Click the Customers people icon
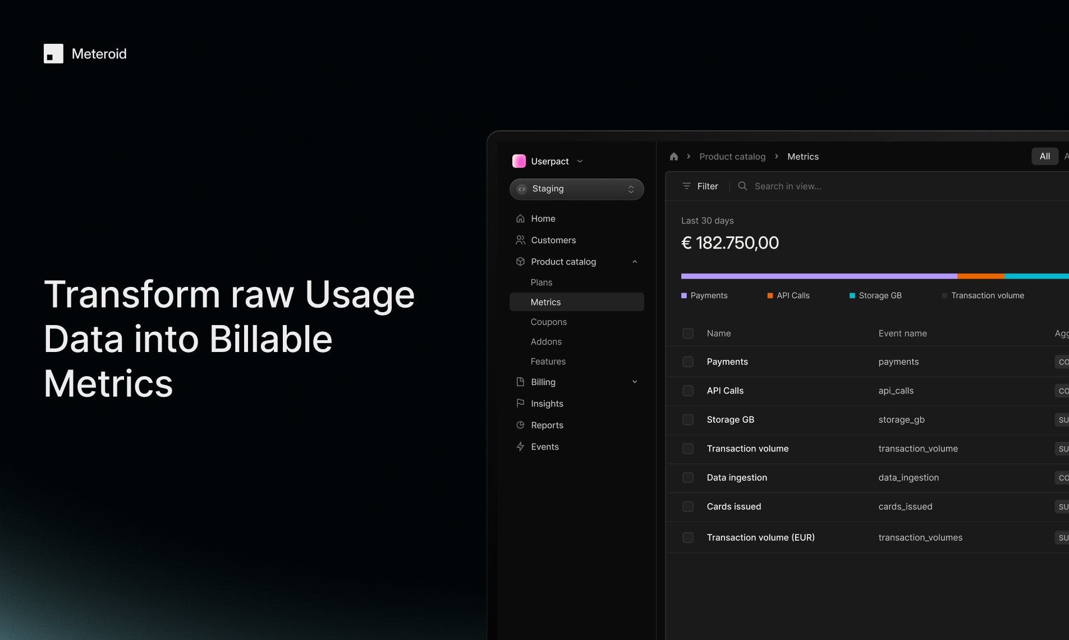The width and height of the screenshot is (1069, 640). point(520,240)
